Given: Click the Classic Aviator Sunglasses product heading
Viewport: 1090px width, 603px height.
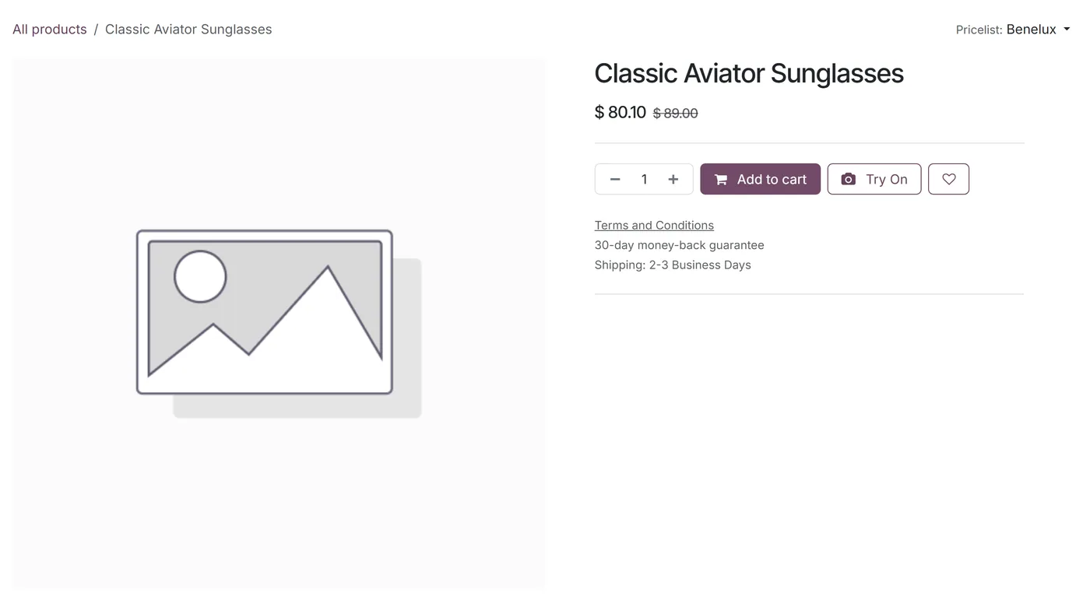Looking at the screenshot, I should click(x=749, y=73).
